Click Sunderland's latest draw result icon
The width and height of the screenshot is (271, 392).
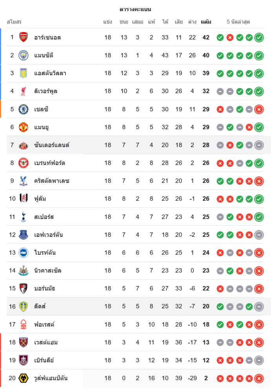click(x=259, y=145)
